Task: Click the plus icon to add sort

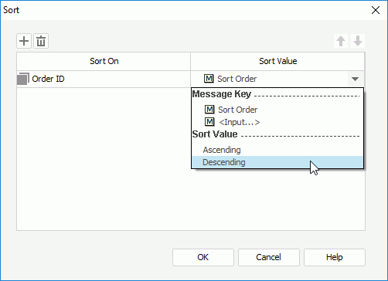Action: (x=24, y=41)
